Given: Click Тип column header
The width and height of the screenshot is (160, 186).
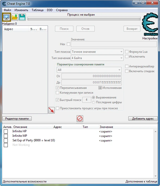Looking at the screenshot, I should coord(90,127).
